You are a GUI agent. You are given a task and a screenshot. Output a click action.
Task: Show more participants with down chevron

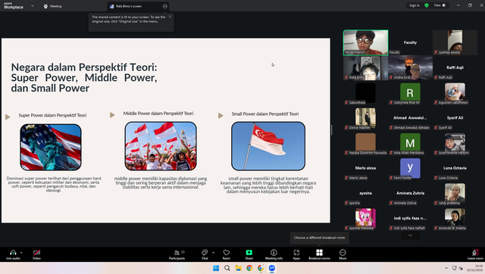410,235
